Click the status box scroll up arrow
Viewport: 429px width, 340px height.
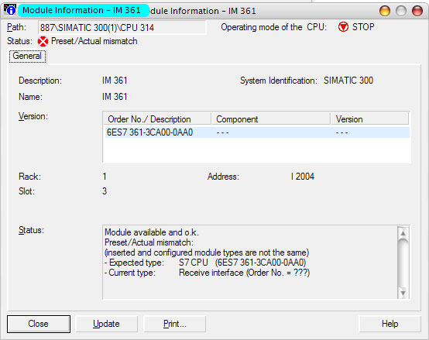(x=403, y=233)
